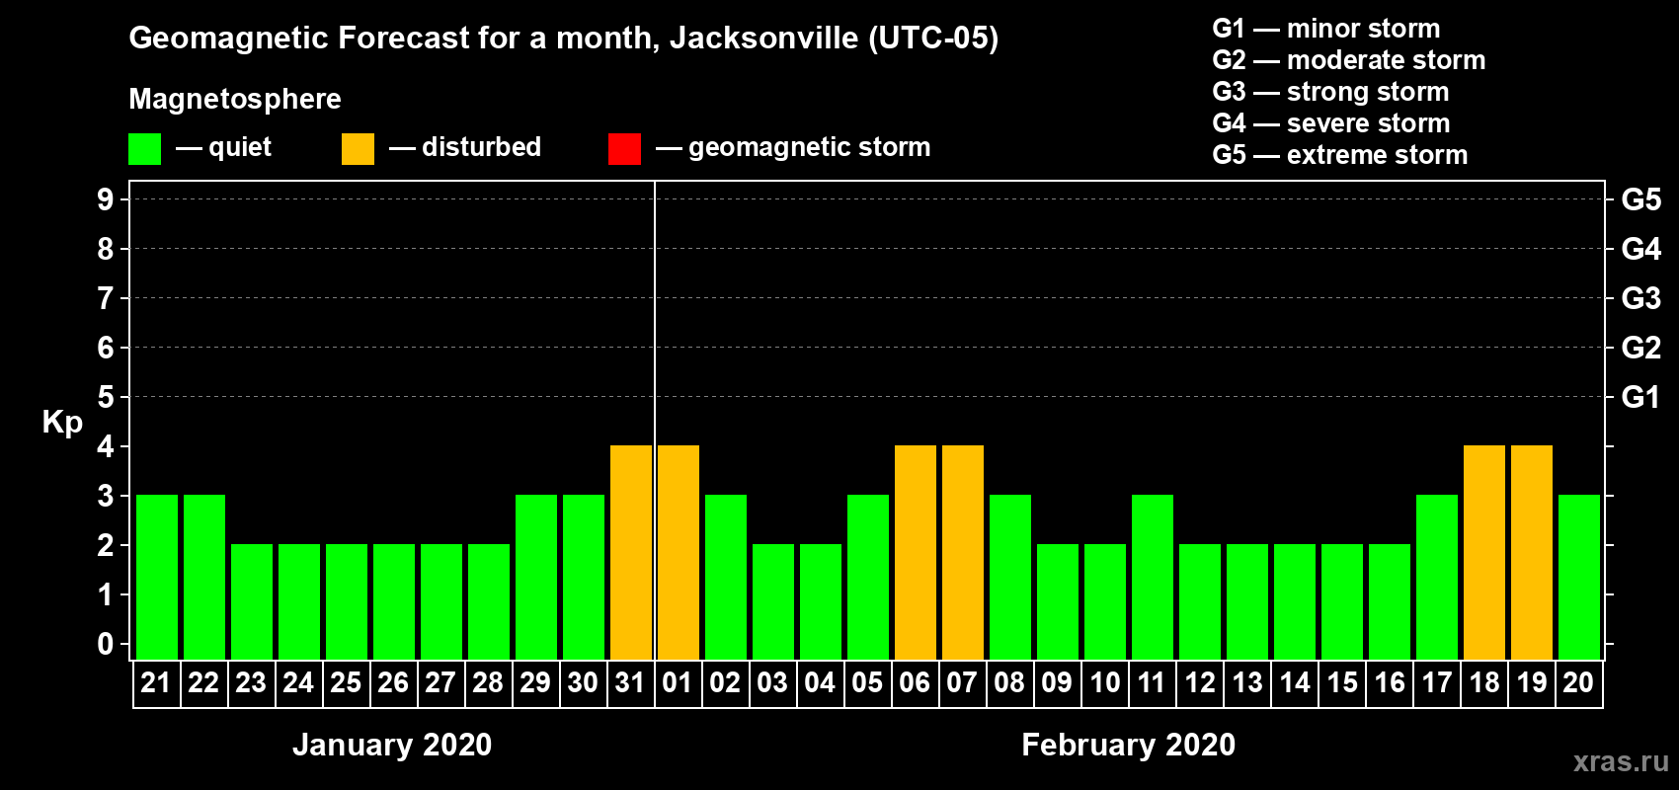
Task: Select the green bar for February 05
Action: (x=868, y=578)
